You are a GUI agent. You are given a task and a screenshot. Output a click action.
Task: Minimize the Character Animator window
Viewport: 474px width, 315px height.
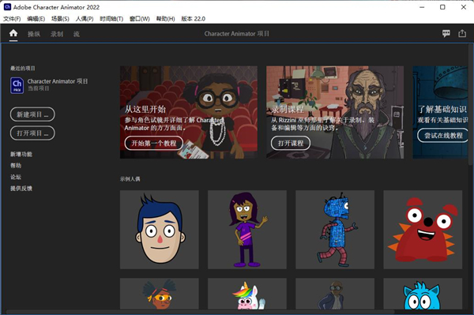422,7
